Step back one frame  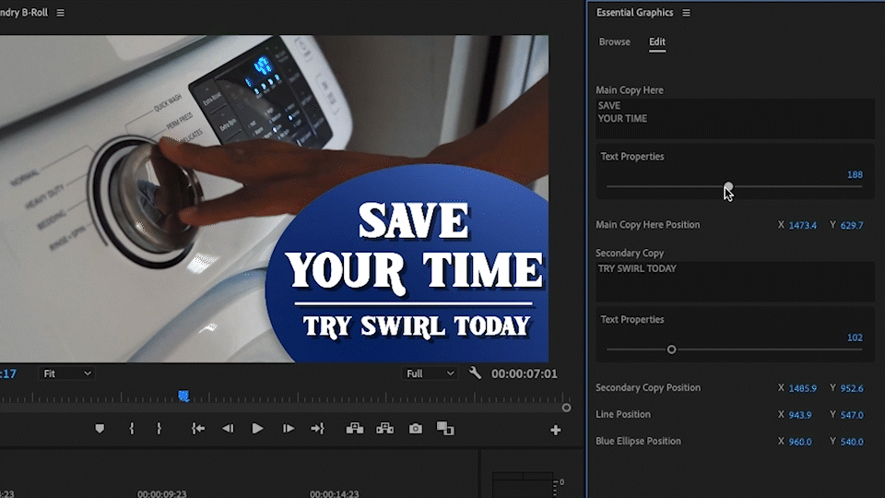pos(228,429)
